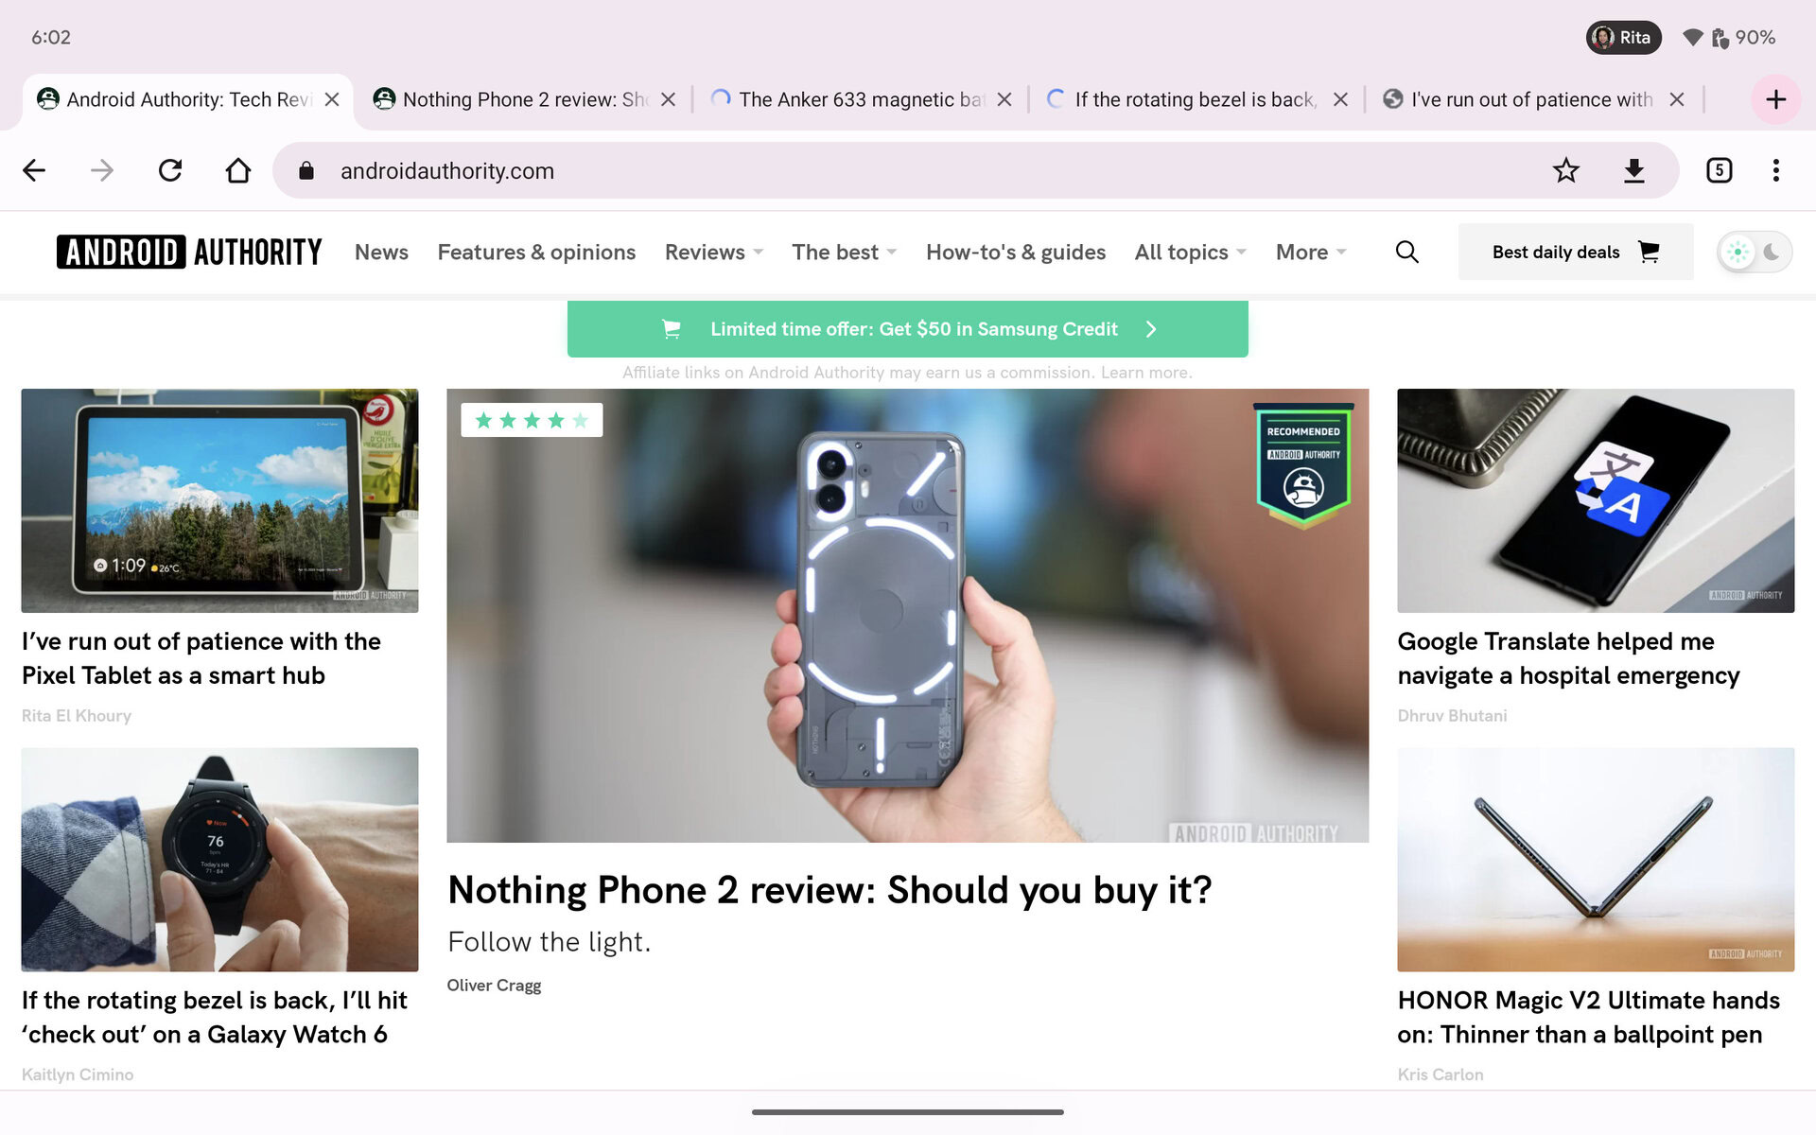Expand The best dropdown menu
Viewport: 1816px width, 1135px height.
[x=844, y=252]
